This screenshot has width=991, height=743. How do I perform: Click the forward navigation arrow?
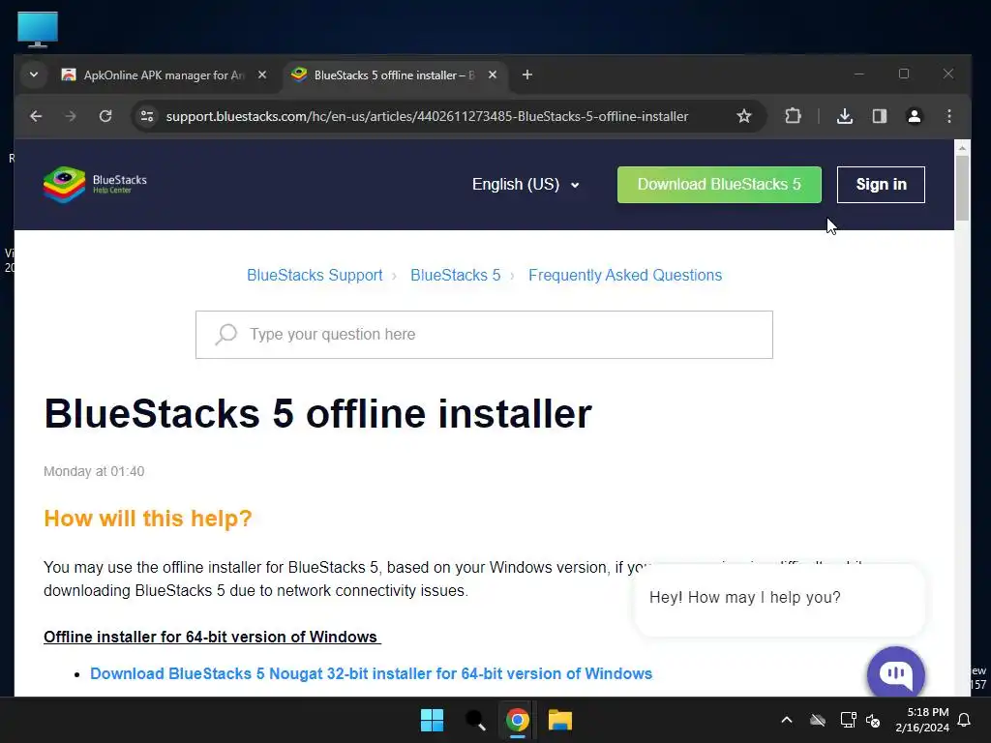point(70,116)
